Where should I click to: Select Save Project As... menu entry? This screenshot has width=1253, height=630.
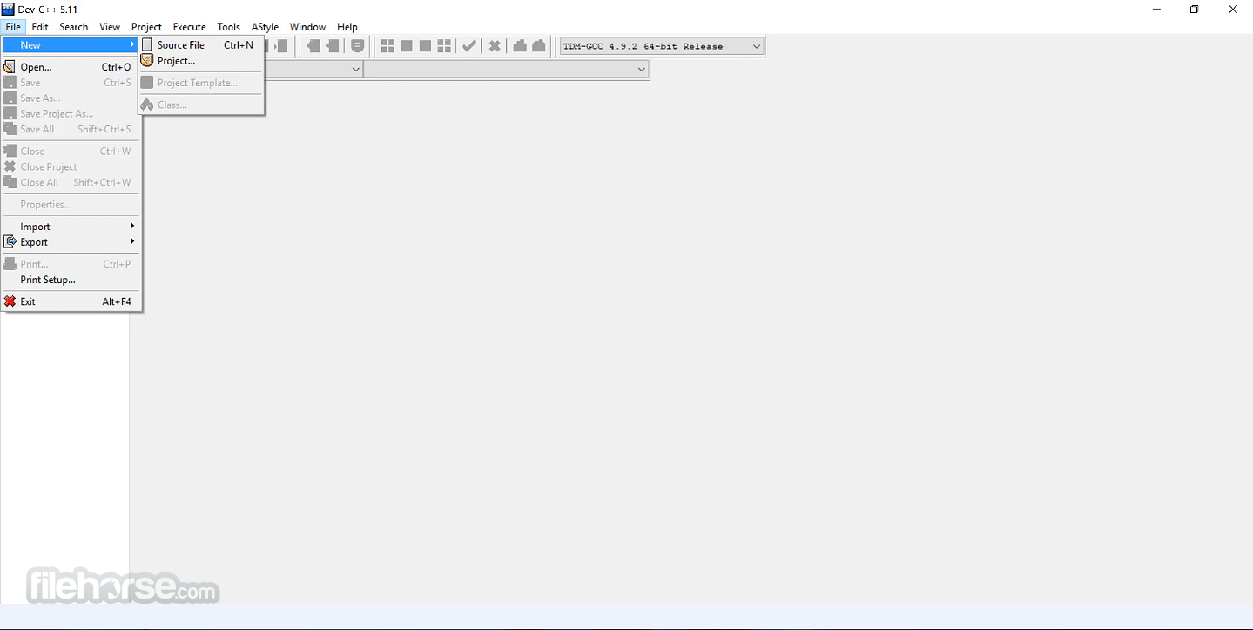71,114
